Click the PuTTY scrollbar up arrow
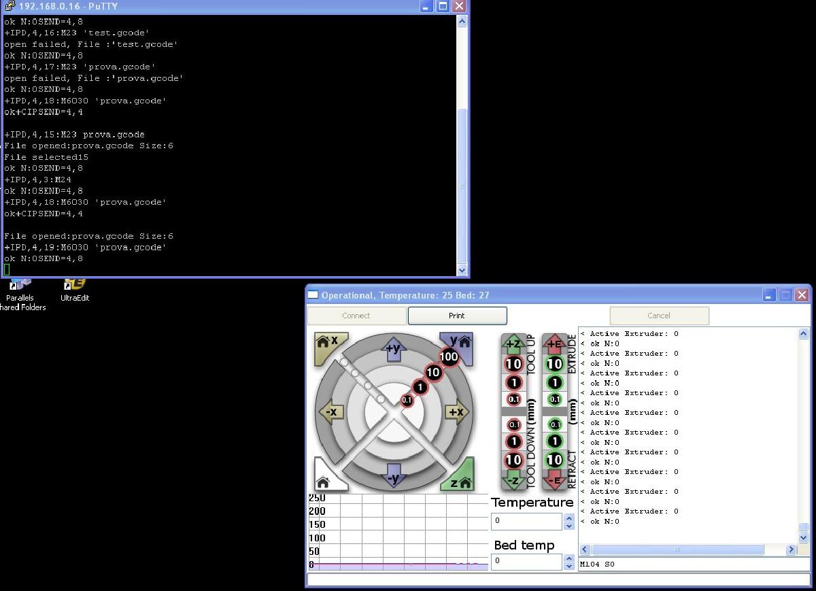This screenshot has height=591, width=816. (462, 21)
